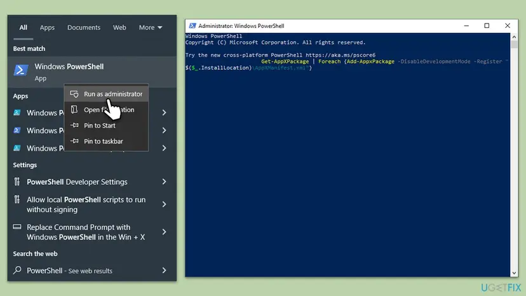Close the Administrator PowerShell window

507,26
